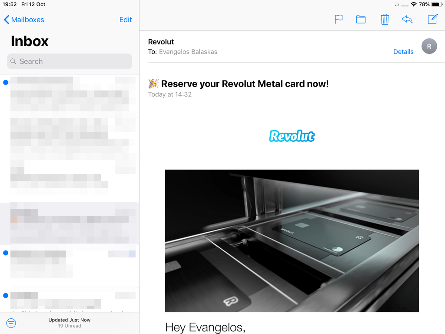
Task: Toggle the message filter at bottom left
Action: pos(11,323)
